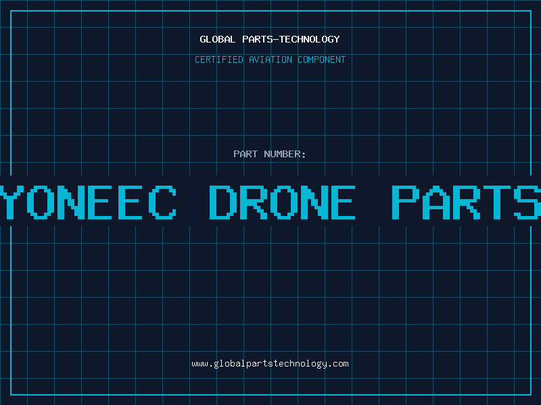Select the word COMPONENT in the subtitle
Screen dimensions: 541x405
coord(322,59)
